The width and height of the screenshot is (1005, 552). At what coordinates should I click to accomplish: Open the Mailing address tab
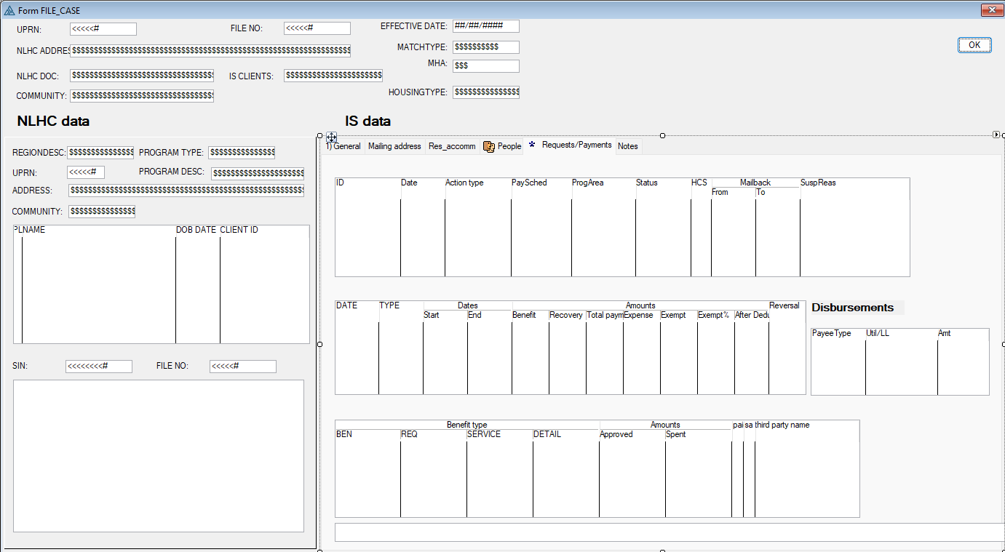(394, 146)
